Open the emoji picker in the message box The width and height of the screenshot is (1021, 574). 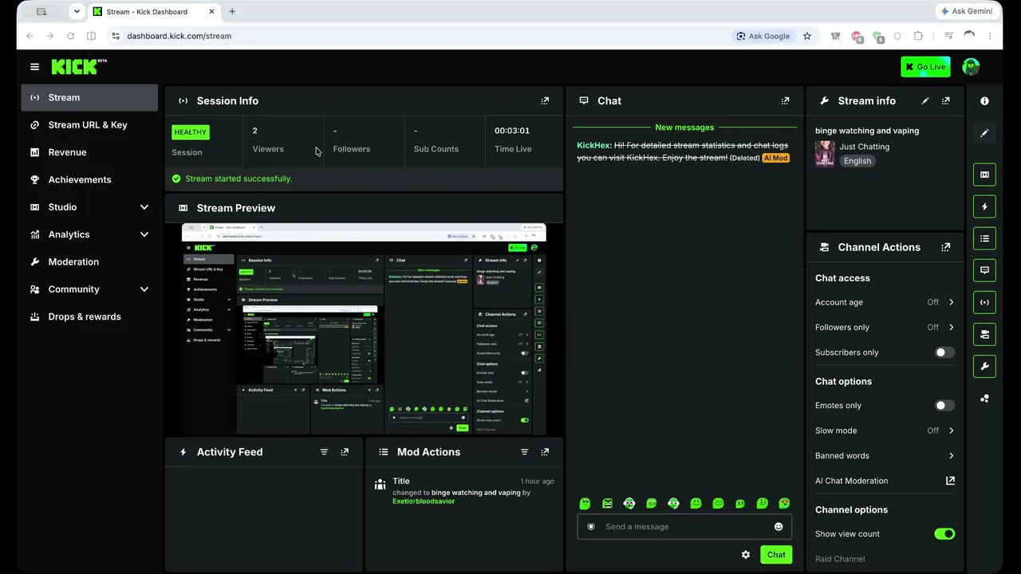coord(779,527)
